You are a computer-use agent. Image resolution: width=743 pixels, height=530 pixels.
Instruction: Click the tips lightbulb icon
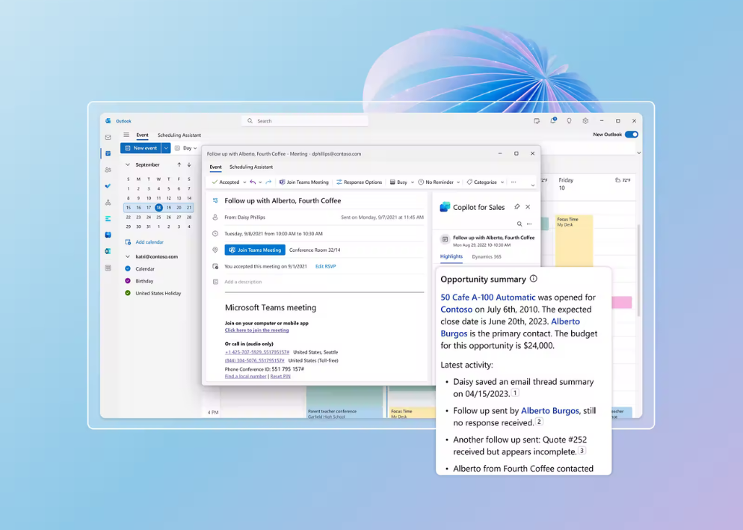569,120
